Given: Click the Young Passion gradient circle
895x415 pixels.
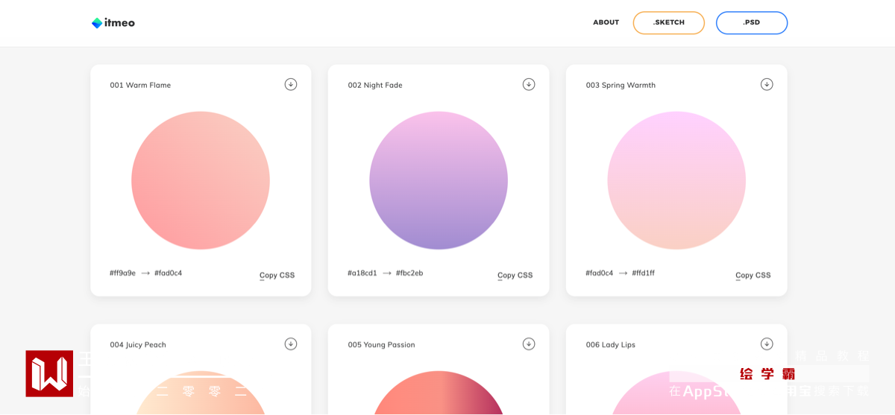Looking at the screenshot, I should coord(439,395).
